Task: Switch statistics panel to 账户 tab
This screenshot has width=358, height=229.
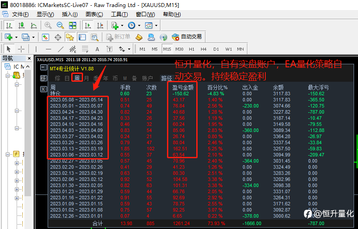Action: pos(147,78)
